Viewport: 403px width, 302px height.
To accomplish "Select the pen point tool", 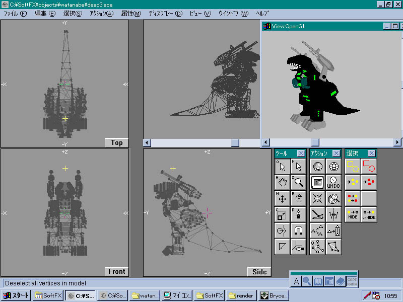I will [298, 214].
